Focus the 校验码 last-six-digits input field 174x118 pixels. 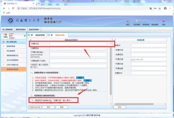click(78, 66)
